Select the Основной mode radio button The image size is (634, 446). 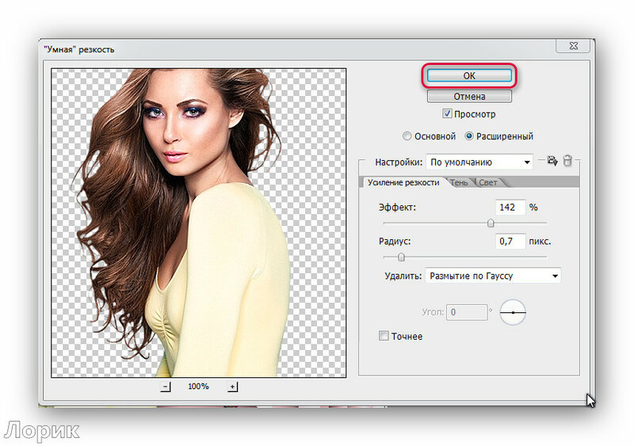point(407,136)
